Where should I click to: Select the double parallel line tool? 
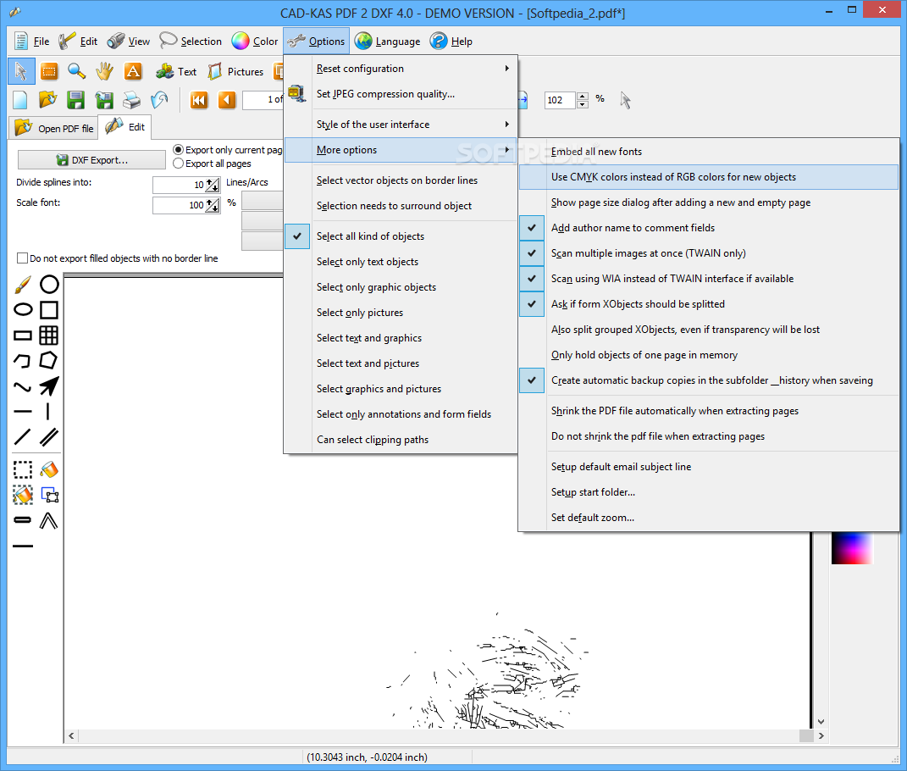(x=49, y=437)
